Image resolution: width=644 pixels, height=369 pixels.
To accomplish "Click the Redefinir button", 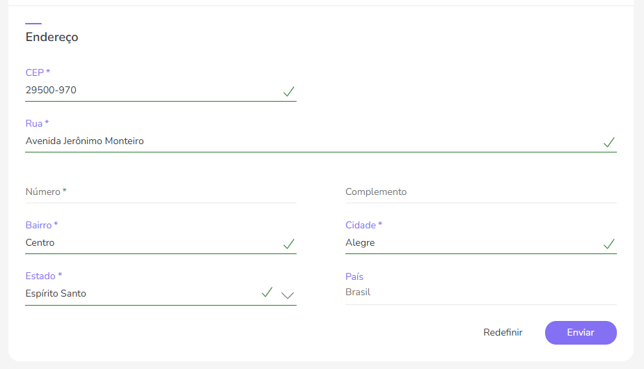I will point(503,333).
